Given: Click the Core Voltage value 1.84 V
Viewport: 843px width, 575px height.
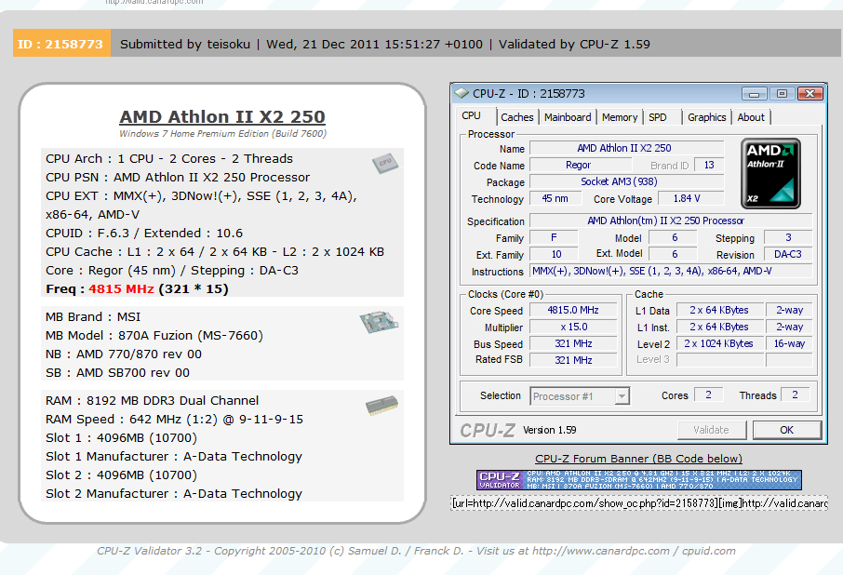Looking at the screenshot, I should tap(690, 198).
